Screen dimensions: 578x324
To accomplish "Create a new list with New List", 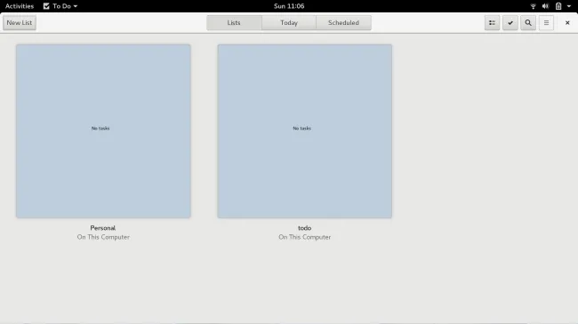I will pyautogui.click(x=20, y=23).
